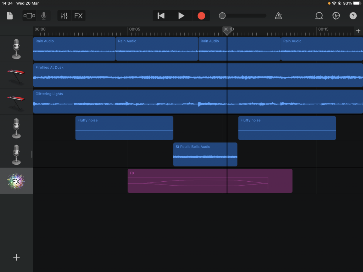The width and height of the screenshot is (363, 272).
Task: Open help question mark
Action: click(x=353, y=16)
